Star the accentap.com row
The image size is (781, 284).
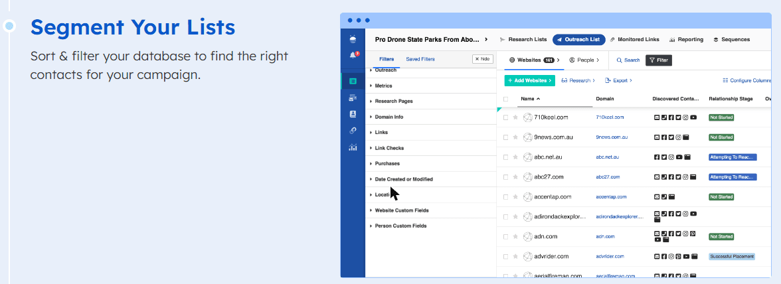(515, 197)
